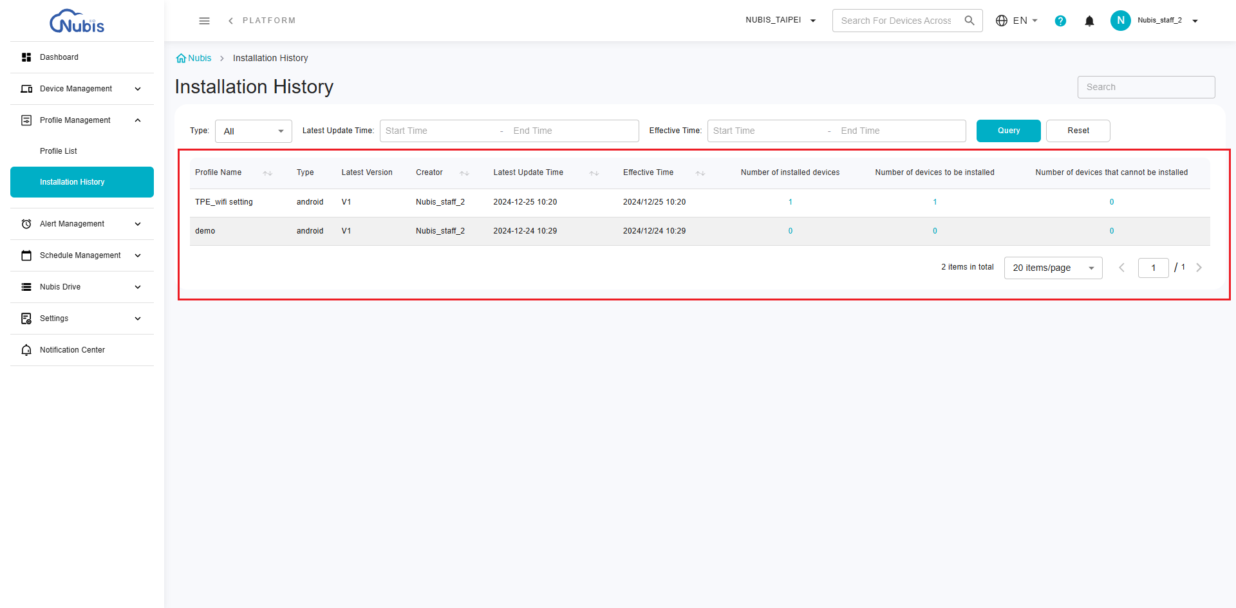Click the Nubis logo
The image size is (1236, 608).
[77, 21]
